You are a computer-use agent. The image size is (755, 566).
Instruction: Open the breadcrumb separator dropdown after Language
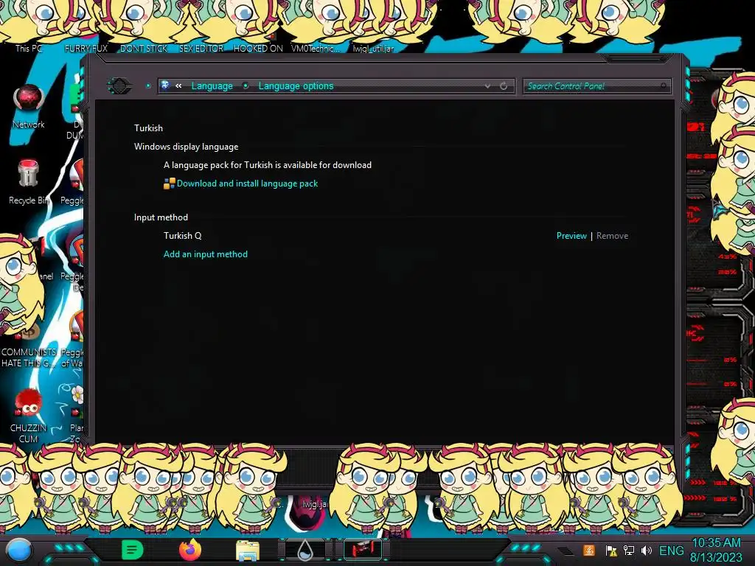246,85
